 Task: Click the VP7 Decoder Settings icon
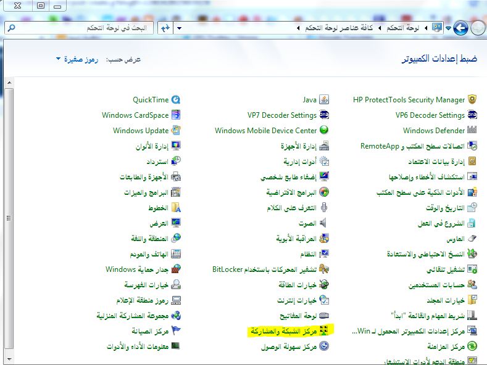click(324, 115)
